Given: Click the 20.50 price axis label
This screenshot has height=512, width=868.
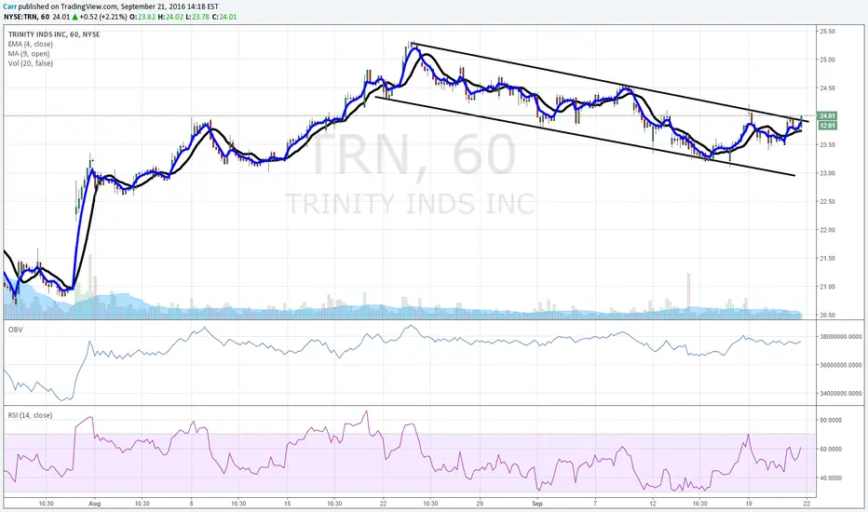Looking at the screenshot, I should pos(827,315).
